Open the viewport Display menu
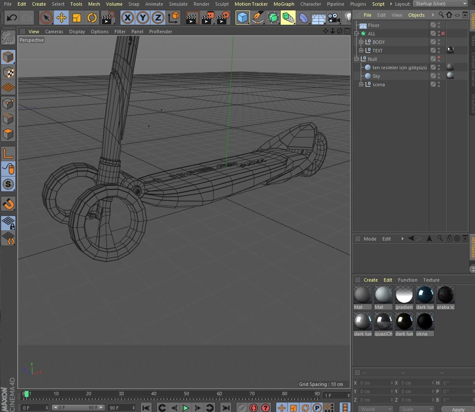 click(77, 32)
